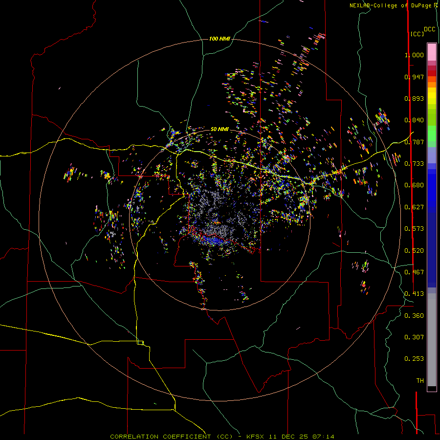Image resolution: width=440 pixels, height=440 pixels.
Task: Click the 0.787 legend value
Action: click(414, 142)
